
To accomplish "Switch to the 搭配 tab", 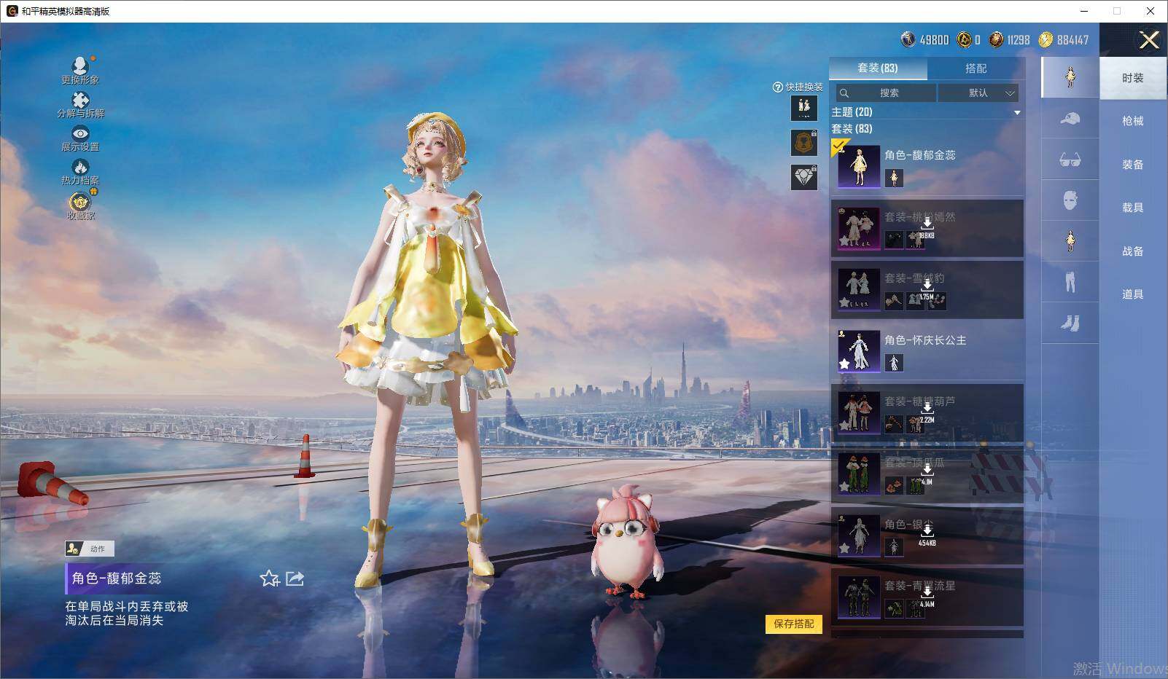I will (976, 68).
